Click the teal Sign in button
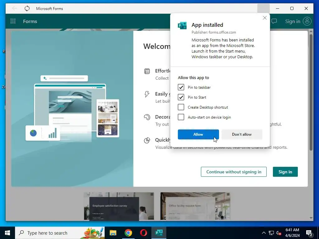The image size is (319, 239). coord(285,172)
